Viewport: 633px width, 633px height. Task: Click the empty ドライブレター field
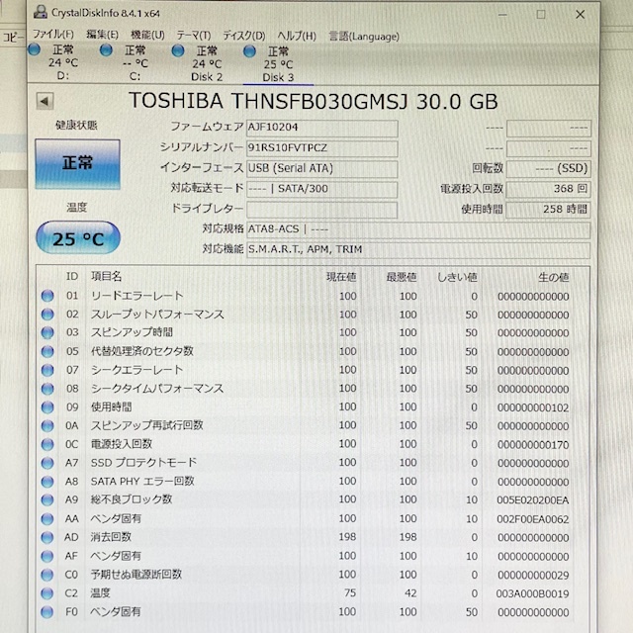point(322,210)
